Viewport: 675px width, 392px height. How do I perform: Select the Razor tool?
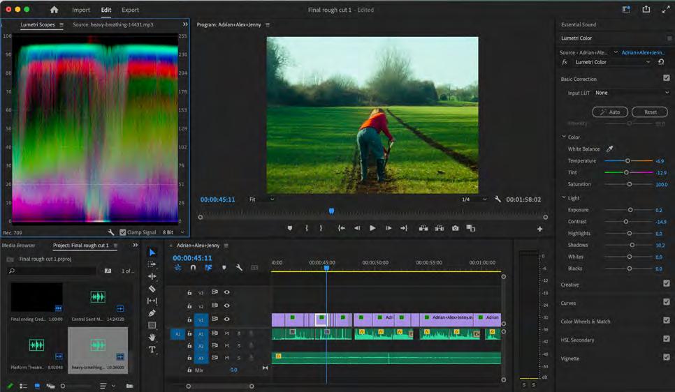tap(152, 288)
